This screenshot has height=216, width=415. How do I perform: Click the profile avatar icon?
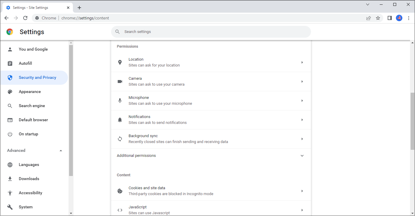[x=399, y=18]
